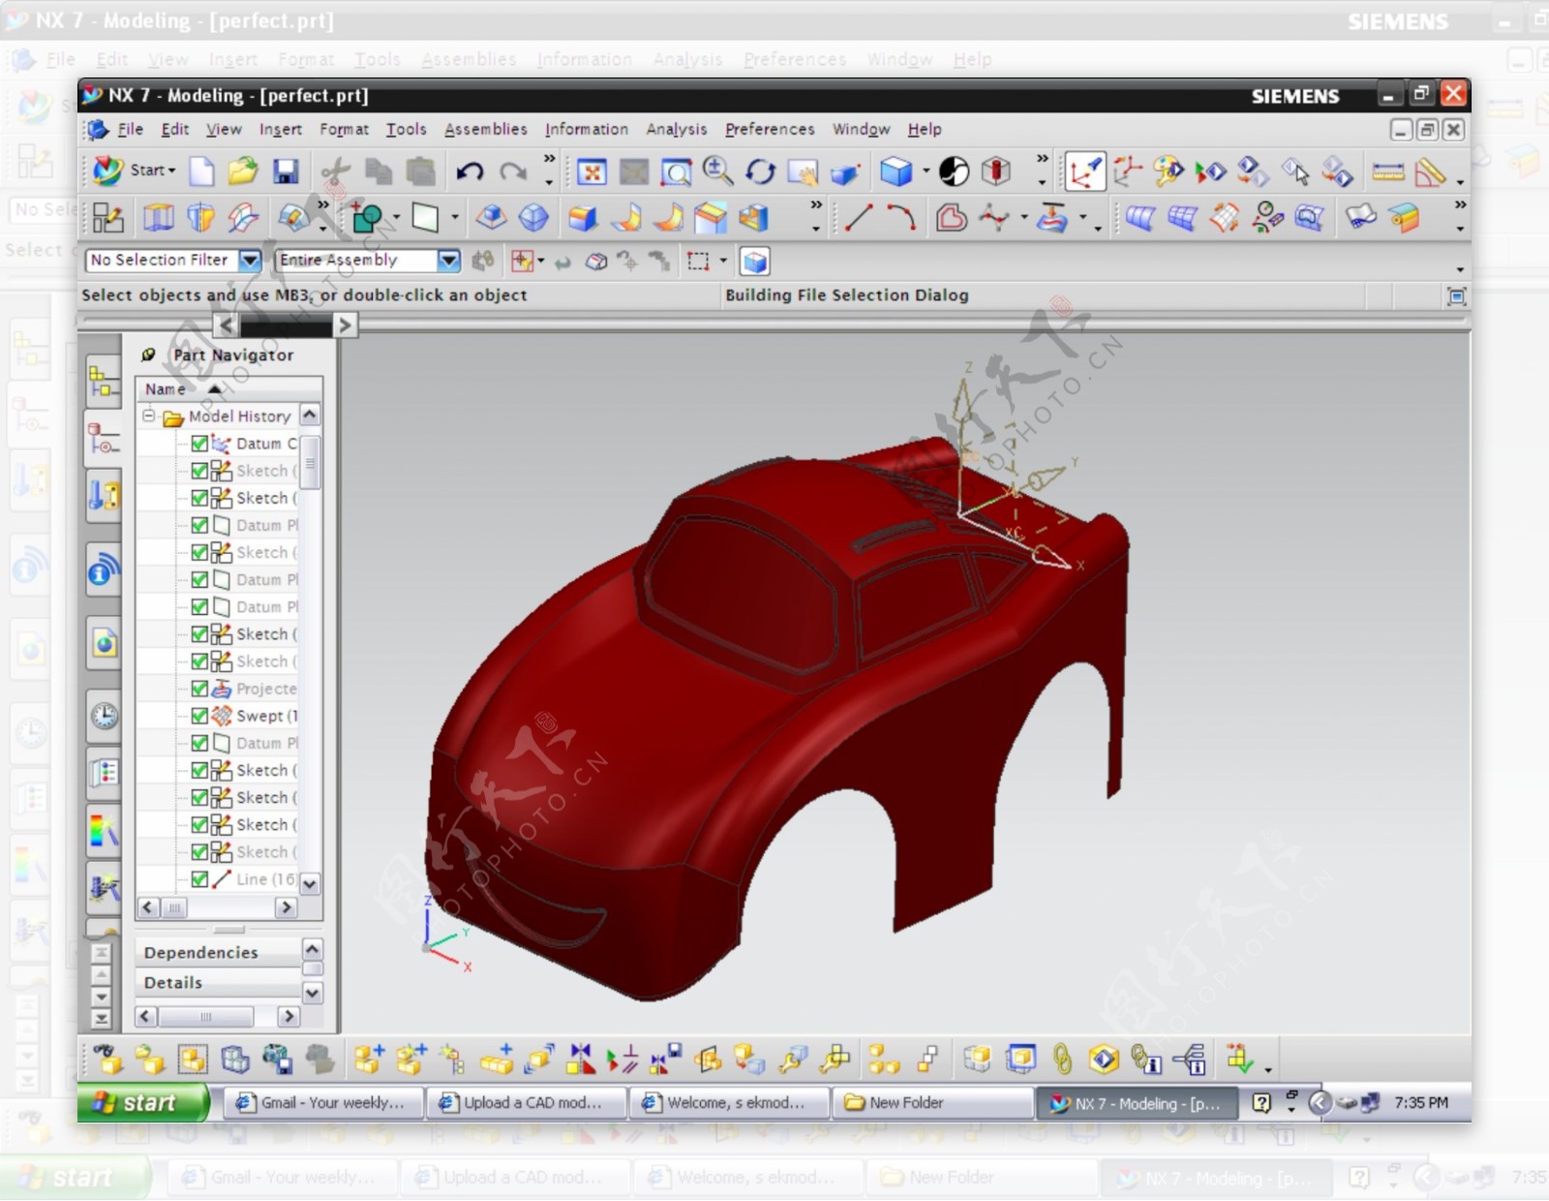Open the File menu

(130, 129)
